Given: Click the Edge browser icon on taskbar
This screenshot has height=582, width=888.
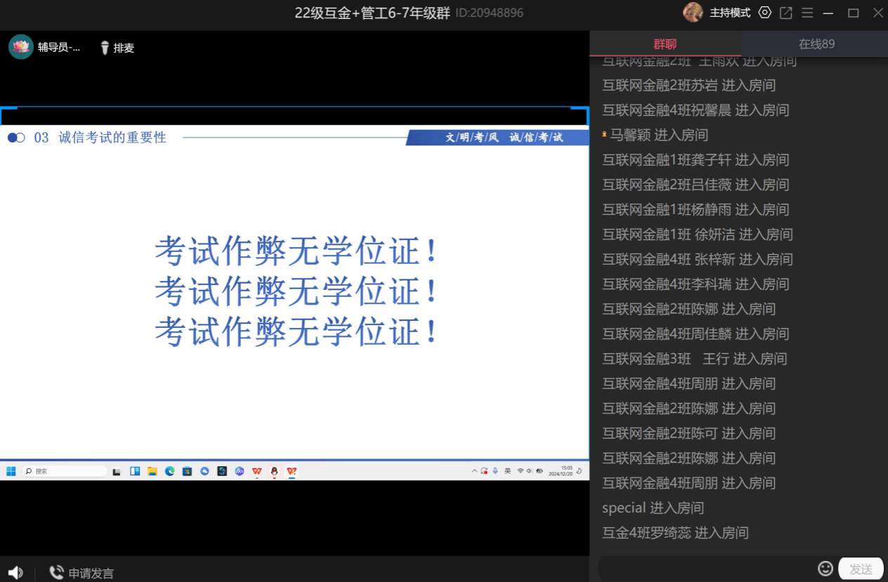Looking at the screenshot, I should click(x=169, y=471).
